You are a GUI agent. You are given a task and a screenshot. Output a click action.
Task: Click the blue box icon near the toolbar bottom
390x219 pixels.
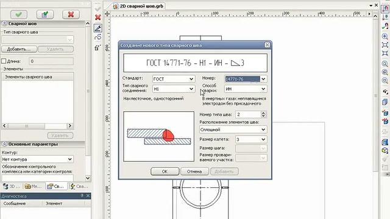point(385,142)
